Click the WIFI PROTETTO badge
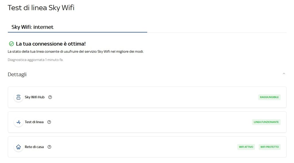 269,147
